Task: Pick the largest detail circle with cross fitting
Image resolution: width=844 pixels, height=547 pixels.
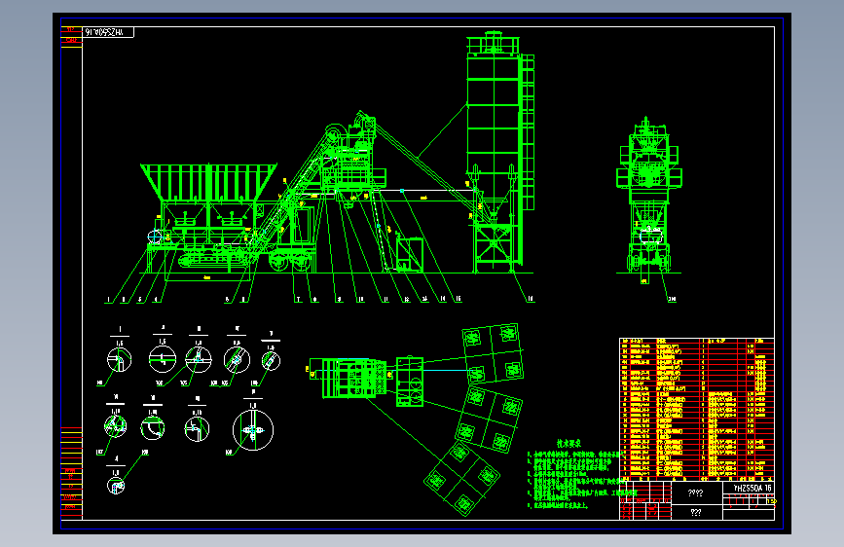Action: [x=253, y=429]
